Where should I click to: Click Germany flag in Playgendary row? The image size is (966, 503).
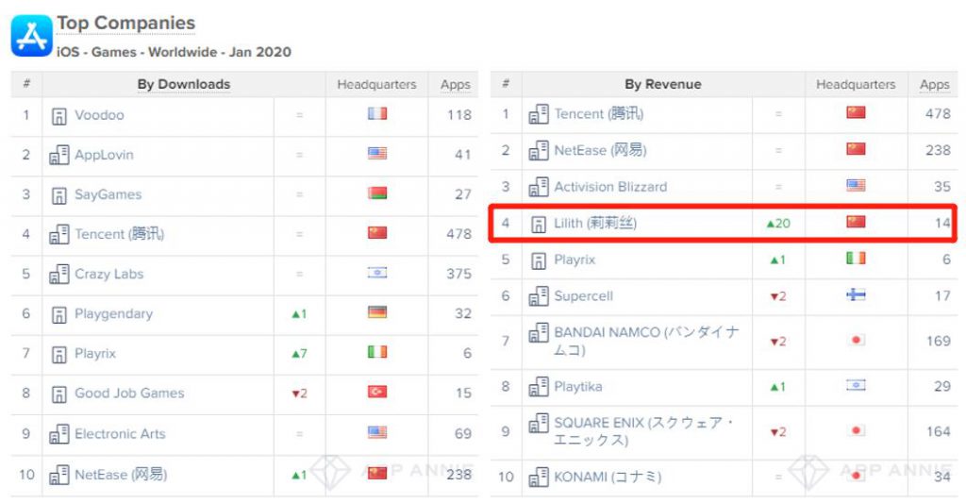377,312
